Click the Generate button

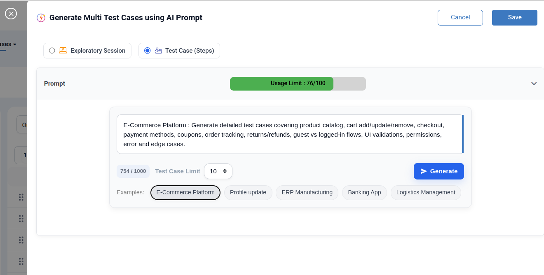click(438, 171)
